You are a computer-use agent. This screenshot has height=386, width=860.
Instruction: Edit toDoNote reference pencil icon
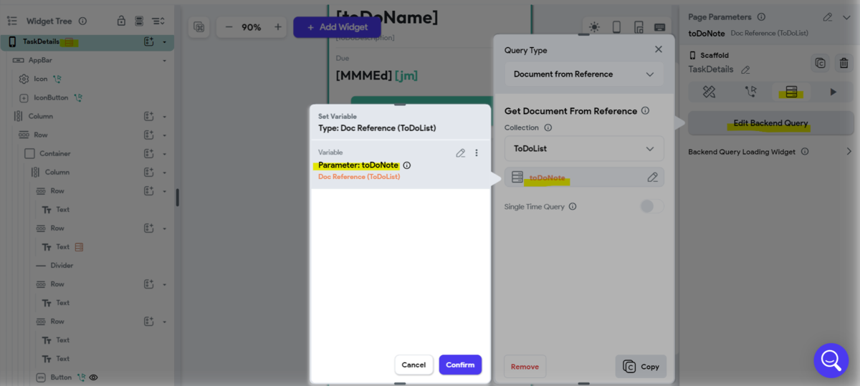point(652,177)
